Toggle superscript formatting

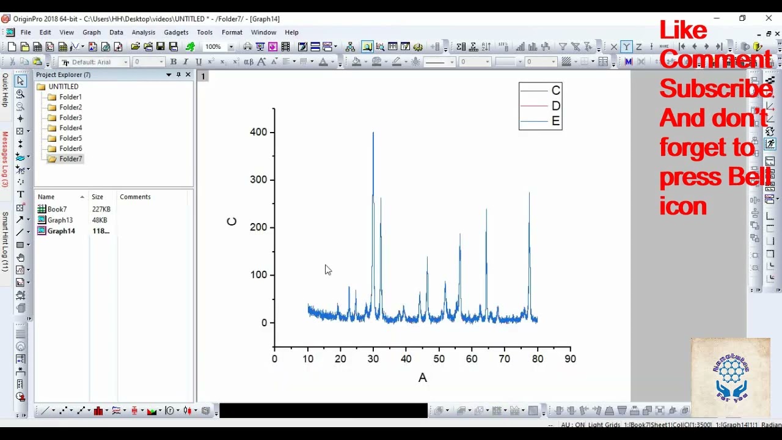pyautogui.click(x=211, y=62)
